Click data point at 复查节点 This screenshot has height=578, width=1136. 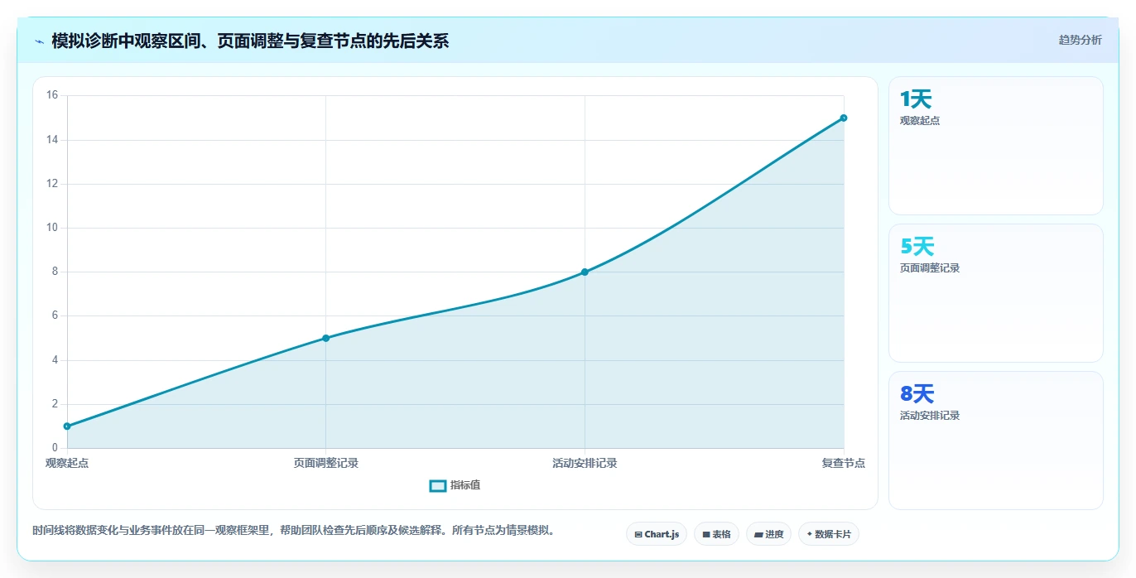click(x=844, y=118)
